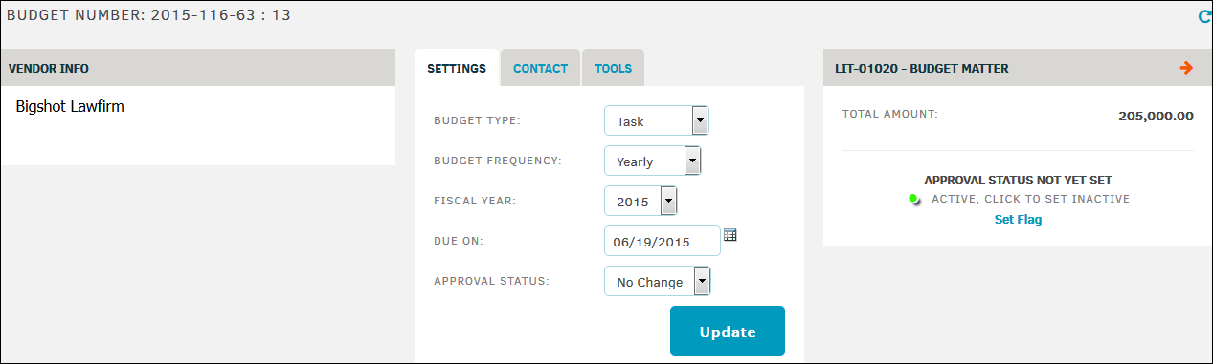Open the Budget Frequency dropdown

(x=653, y=161)
